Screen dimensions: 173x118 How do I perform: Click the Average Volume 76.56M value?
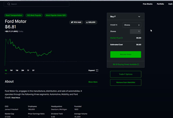point(77,117)
